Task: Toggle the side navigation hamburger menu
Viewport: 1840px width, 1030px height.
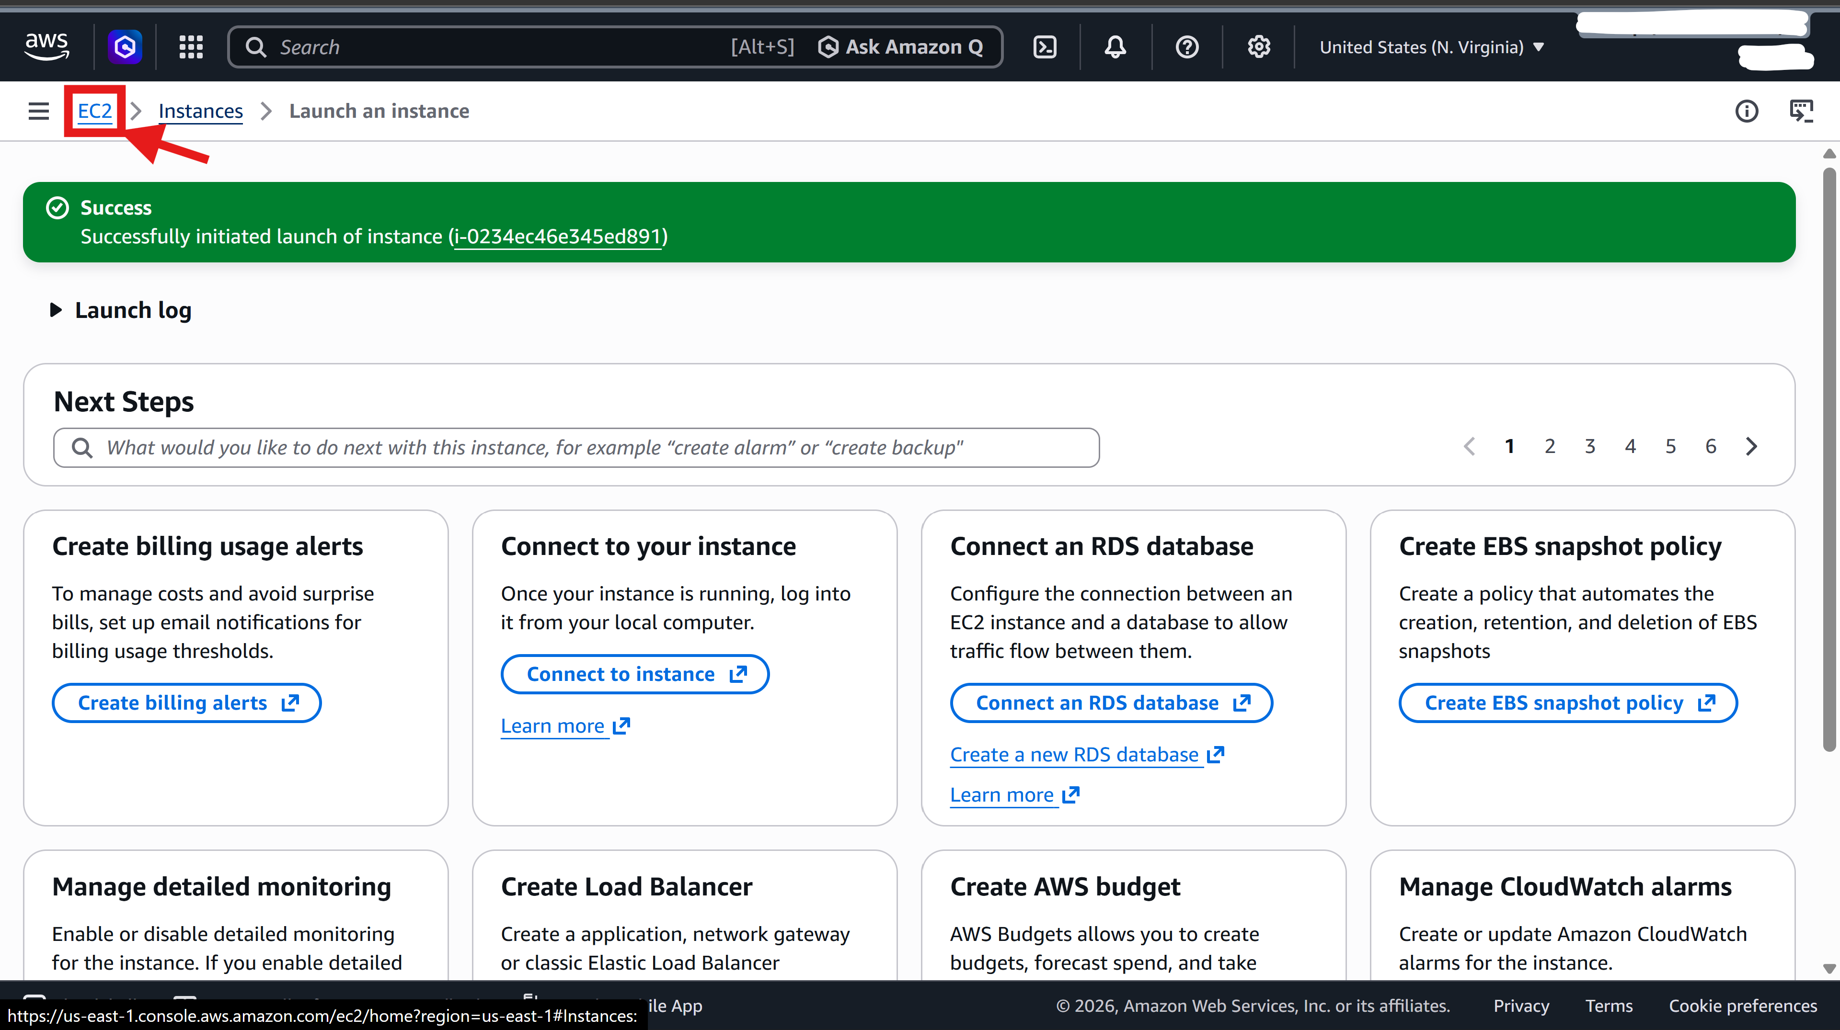Action: coord(38,112)
